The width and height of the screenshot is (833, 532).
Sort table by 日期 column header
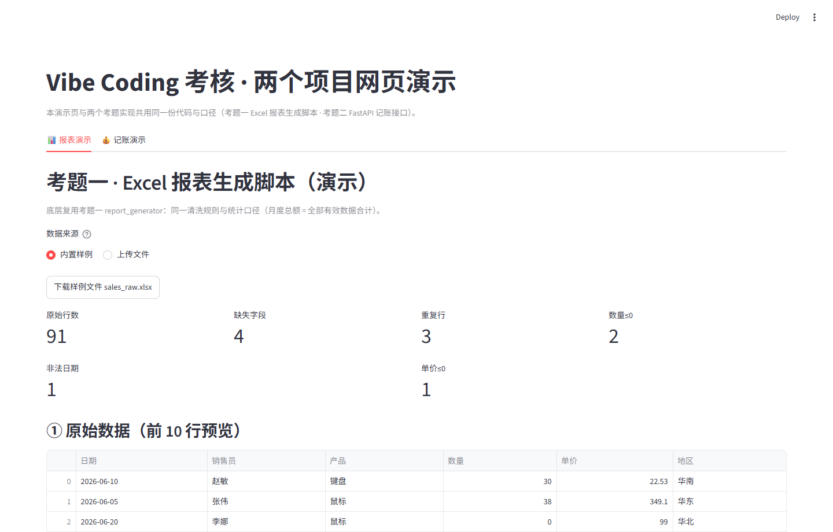pyautogui.click(x=142, y=461)
